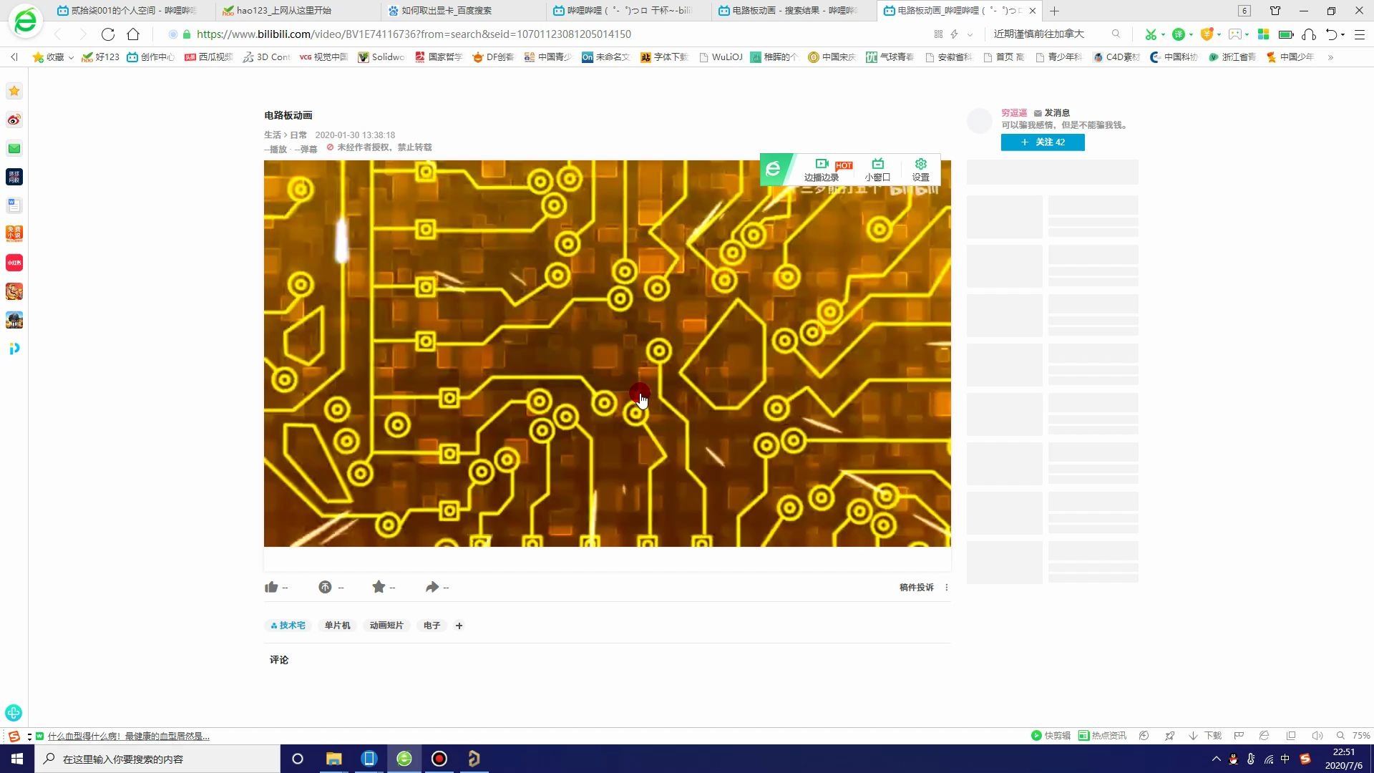This screenshot has height=773, width=1374.
Task: Open the 单片机 tag link
Action: coord(337,625)
